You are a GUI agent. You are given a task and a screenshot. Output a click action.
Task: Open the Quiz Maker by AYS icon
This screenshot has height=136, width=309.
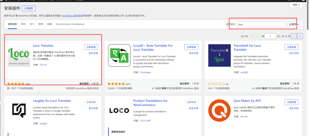coord(220,111)
